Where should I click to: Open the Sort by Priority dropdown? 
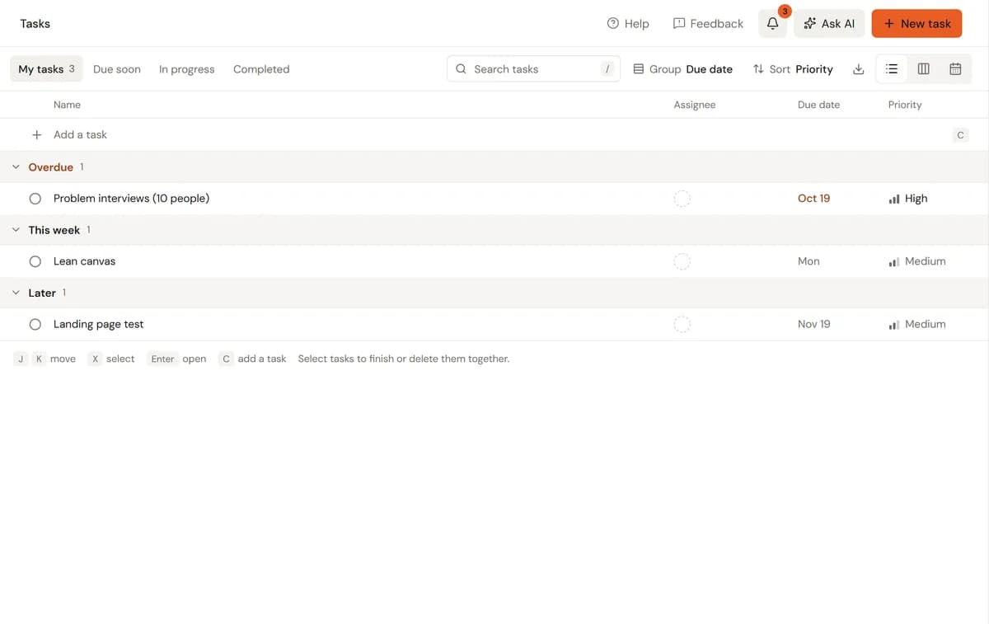[x=793, y=69]
